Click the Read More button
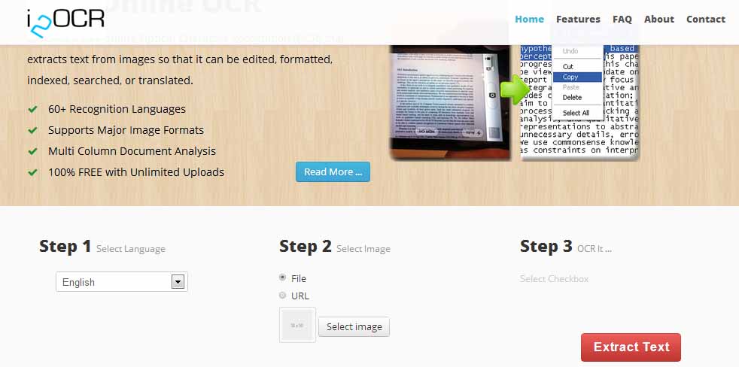739x367 pixels. tap(333, 172)
